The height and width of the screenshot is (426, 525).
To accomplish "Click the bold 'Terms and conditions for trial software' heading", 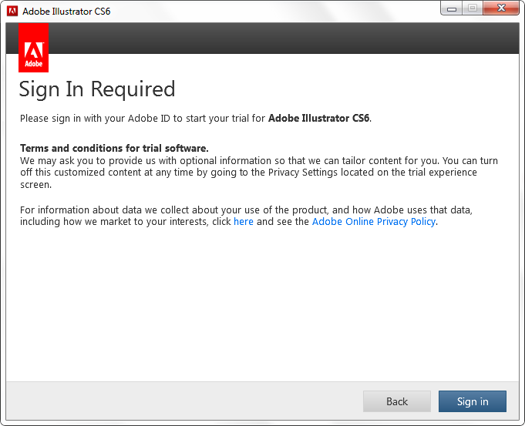I will coord(114,148).
